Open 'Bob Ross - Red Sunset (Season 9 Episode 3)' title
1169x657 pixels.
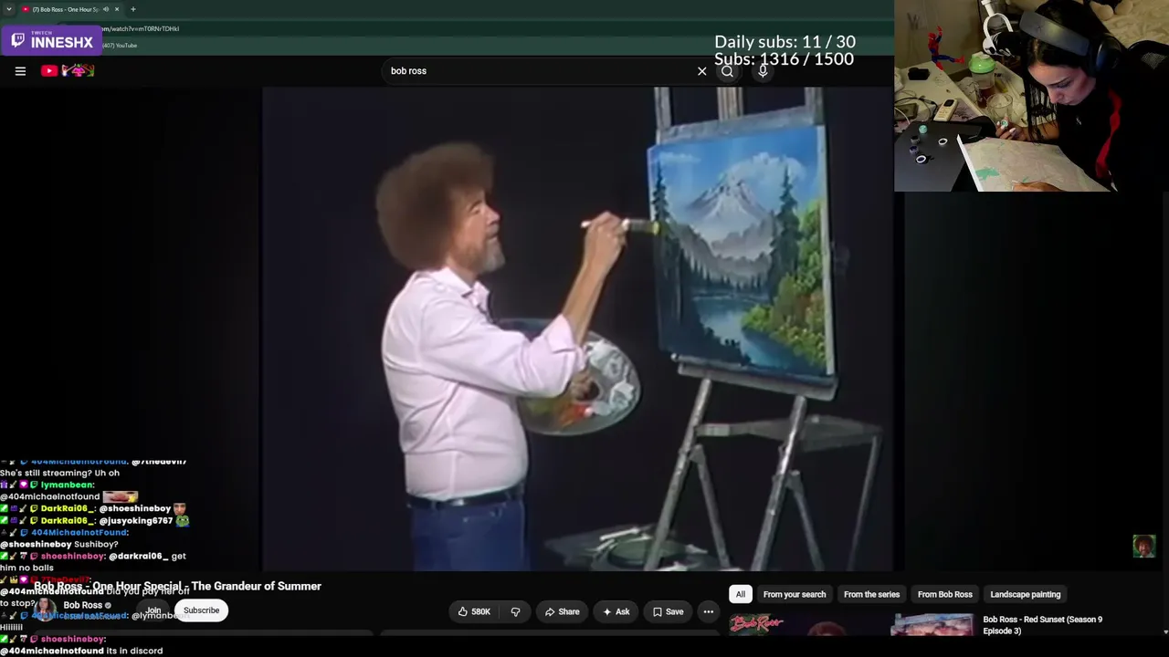(1043, 625)
